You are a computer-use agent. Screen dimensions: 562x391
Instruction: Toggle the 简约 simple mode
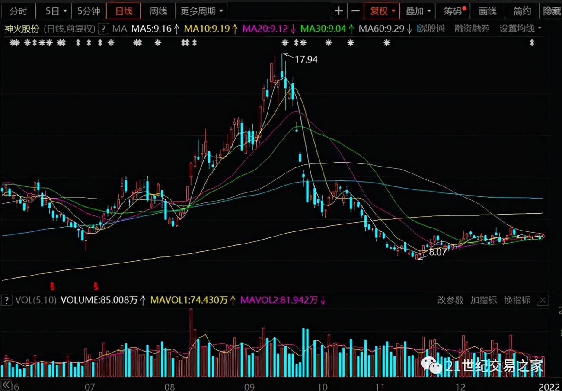[x=522, y=11]
